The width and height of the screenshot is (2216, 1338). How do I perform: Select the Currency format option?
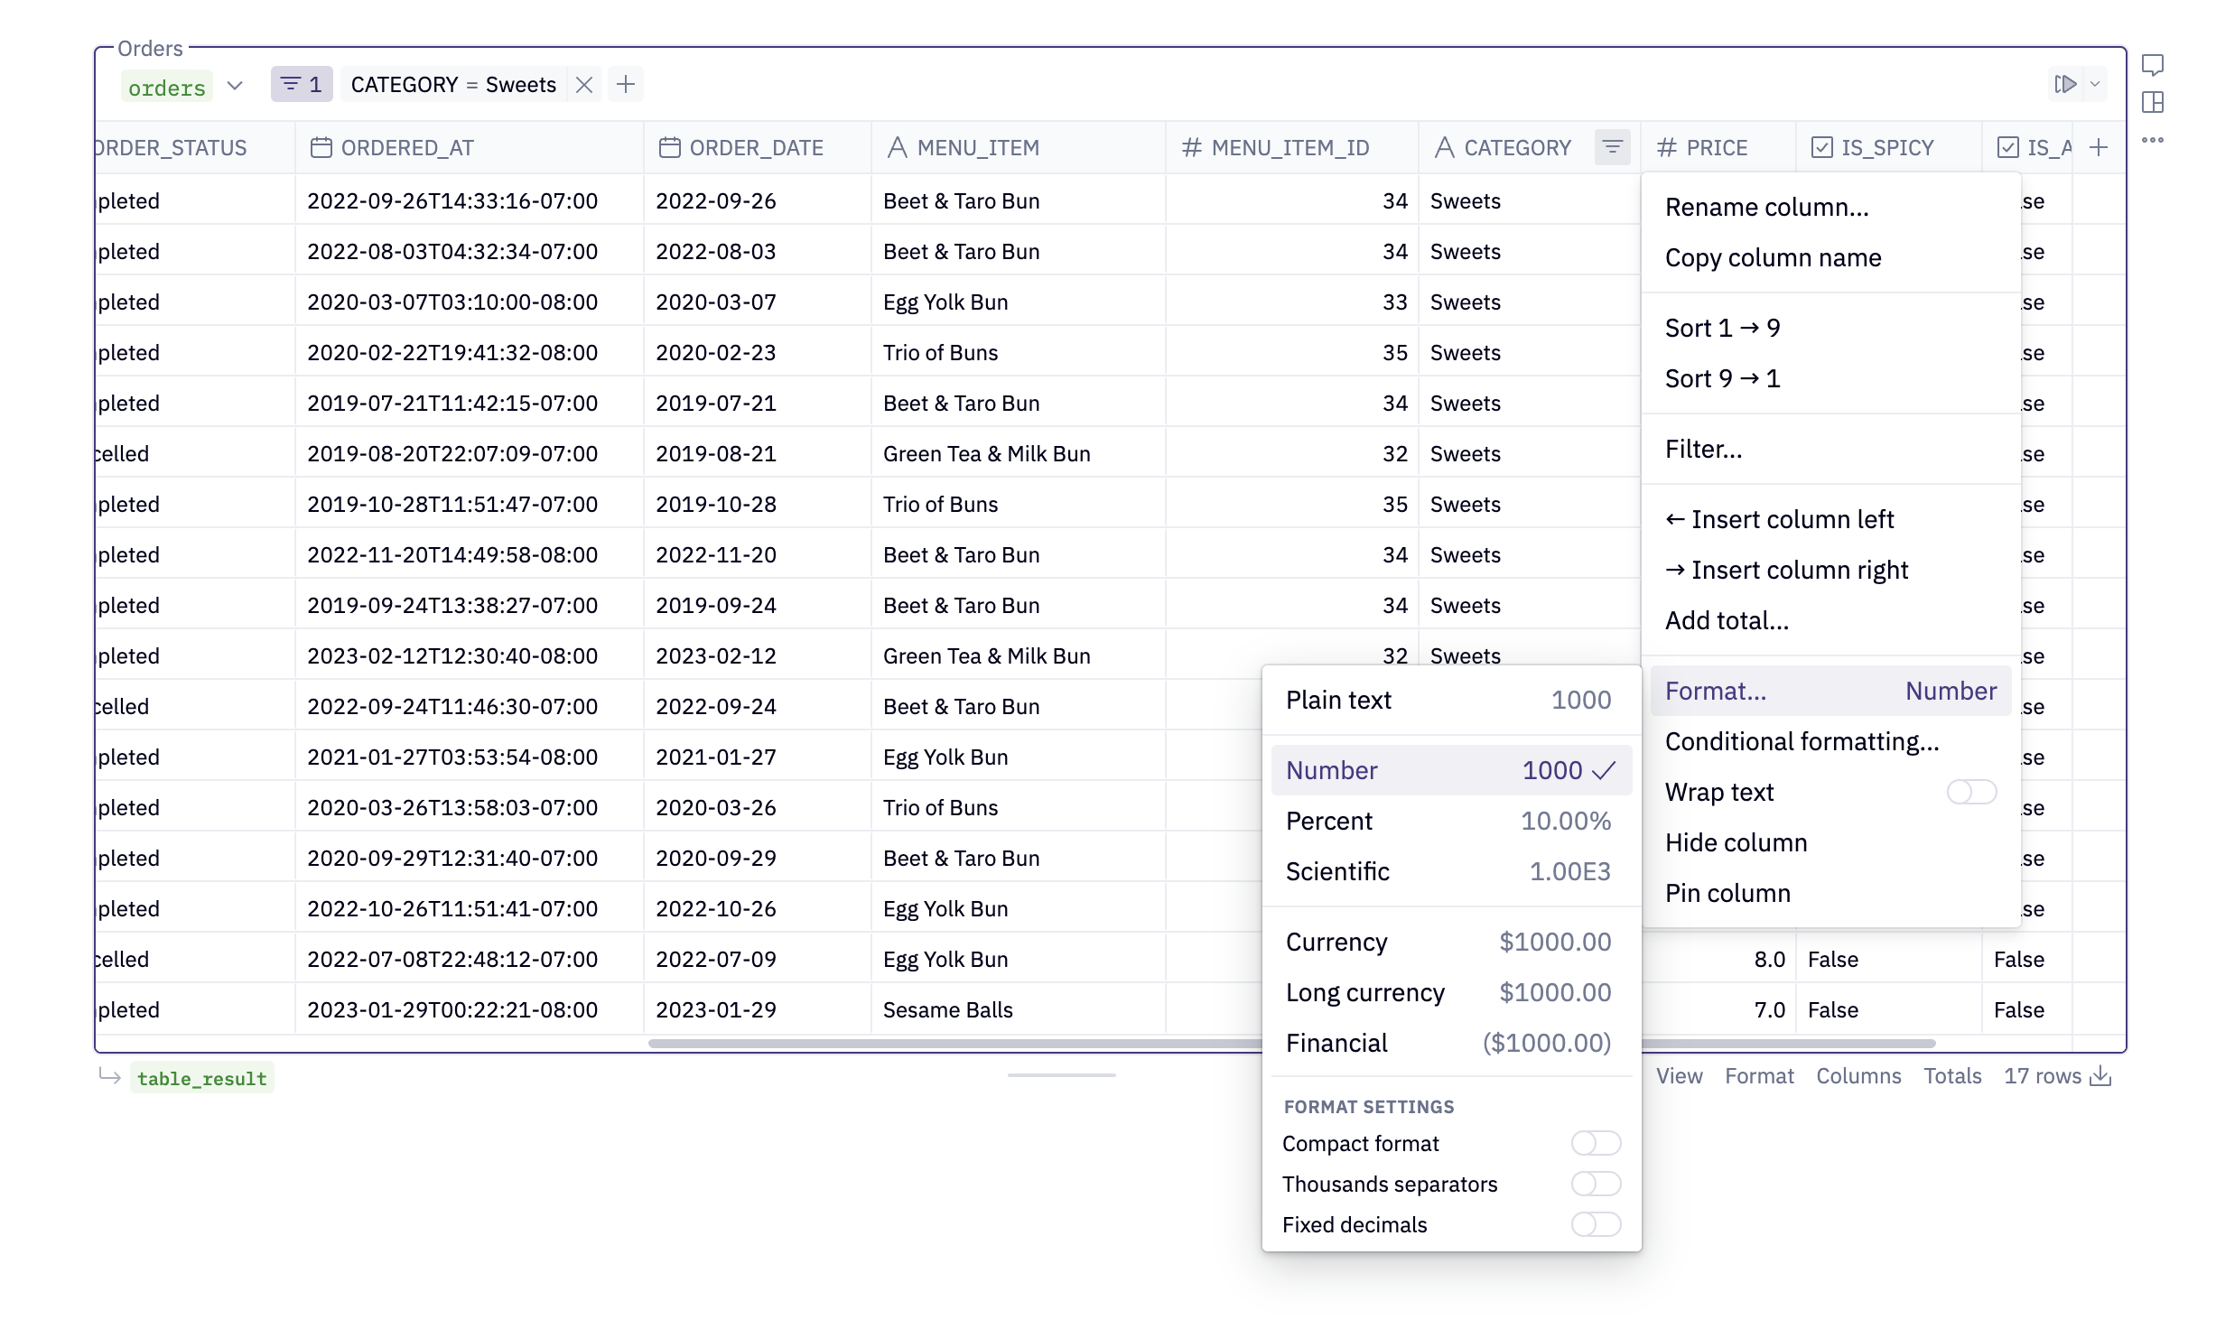tap(1448, 942)
